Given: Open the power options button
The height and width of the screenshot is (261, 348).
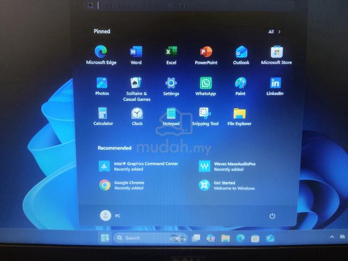Looking at the screenshot, I should 272,216.
